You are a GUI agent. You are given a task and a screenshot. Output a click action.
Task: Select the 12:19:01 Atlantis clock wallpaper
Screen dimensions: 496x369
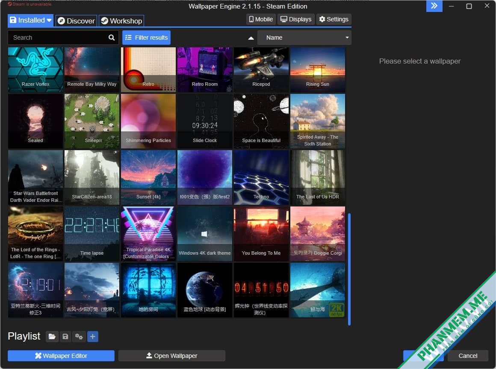(35, 290)
